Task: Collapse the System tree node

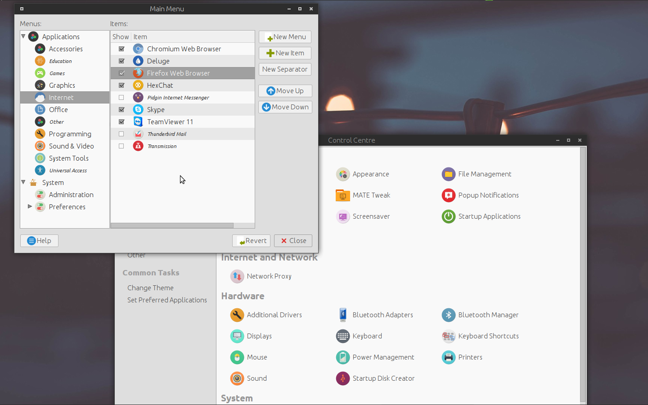Action: 23,182
